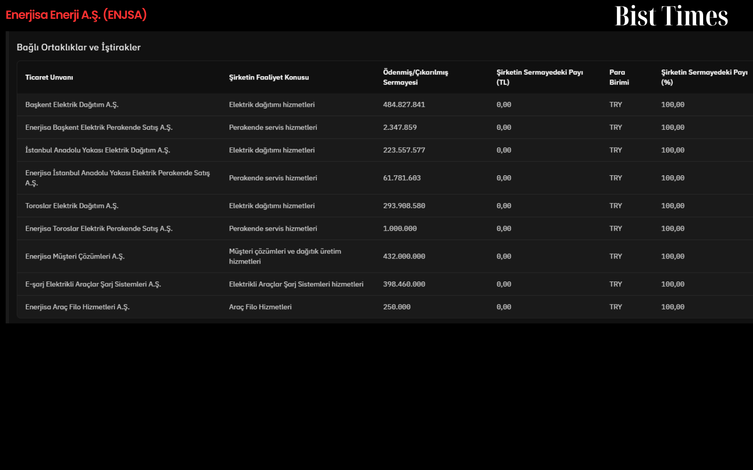This screenshot has height=470, width=753.
Task: Click capital value 398.460.000
Action: 404,284
